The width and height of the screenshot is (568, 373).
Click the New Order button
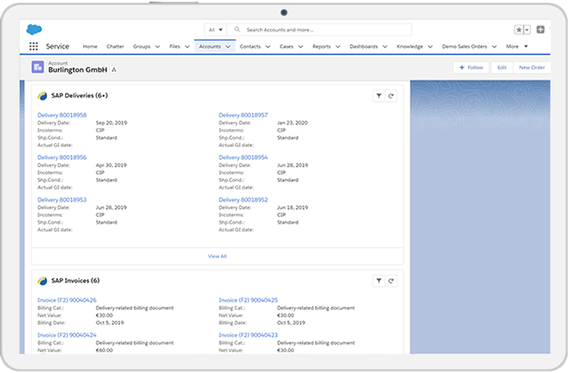click(x=532, y=68)
